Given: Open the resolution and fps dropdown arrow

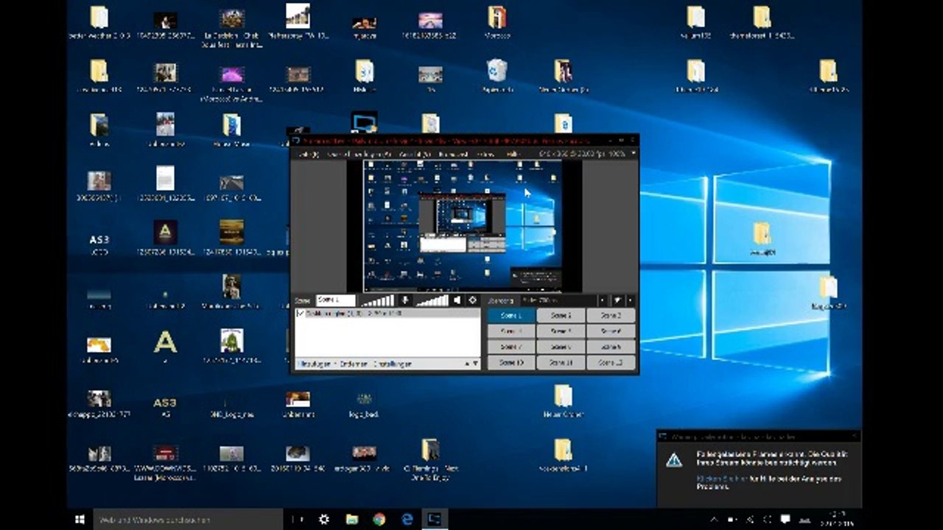Looking at the screenshot, I should click(632, 154).
